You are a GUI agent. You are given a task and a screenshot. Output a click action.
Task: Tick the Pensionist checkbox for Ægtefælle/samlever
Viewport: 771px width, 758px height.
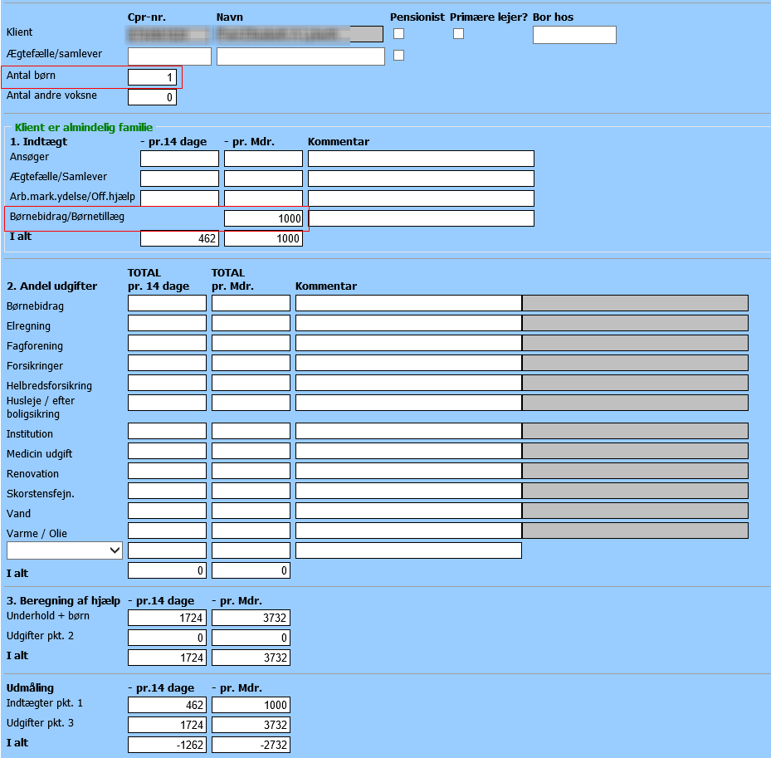[398, 55]
